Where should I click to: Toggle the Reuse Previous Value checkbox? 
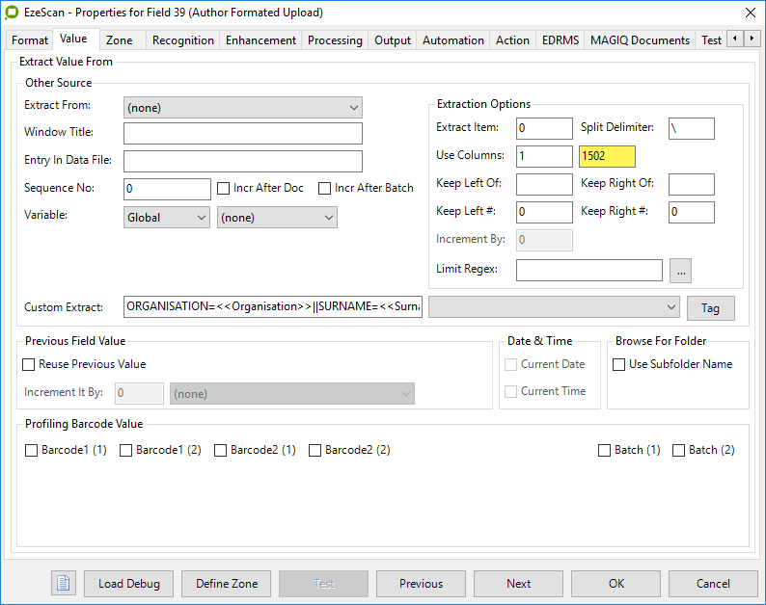coord(29,365)
